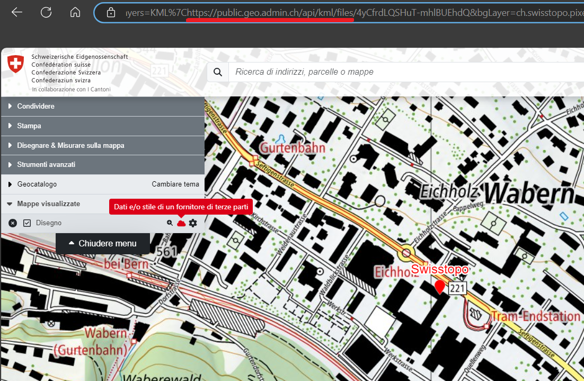Toggle the Disegno layer visibility checkbox
The image size is (584, 381).
click(x=27, y=223)
